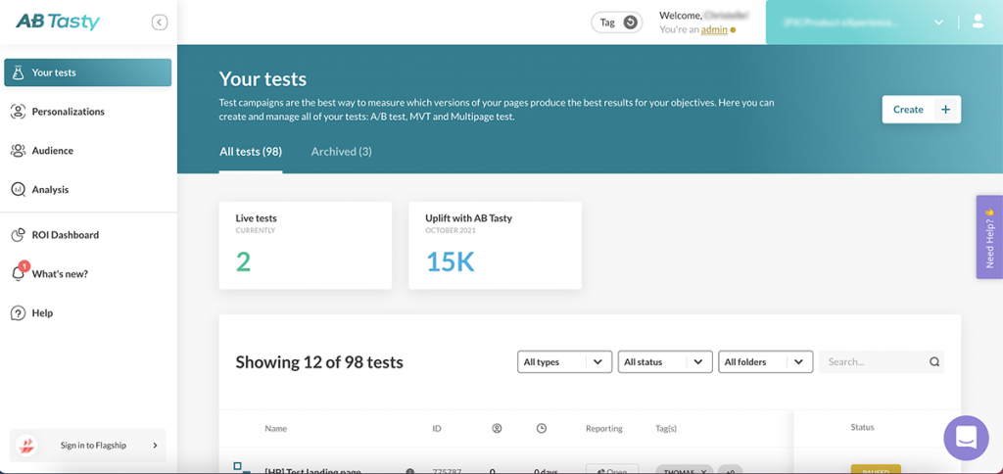Expand Sign in to Flagship arrow
Screen dimensions: 1003x474
(155, 446)
